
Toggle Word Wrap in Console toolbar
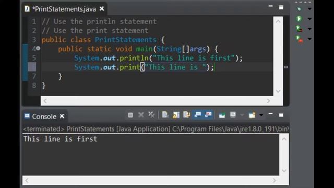(x=187, y=115)
